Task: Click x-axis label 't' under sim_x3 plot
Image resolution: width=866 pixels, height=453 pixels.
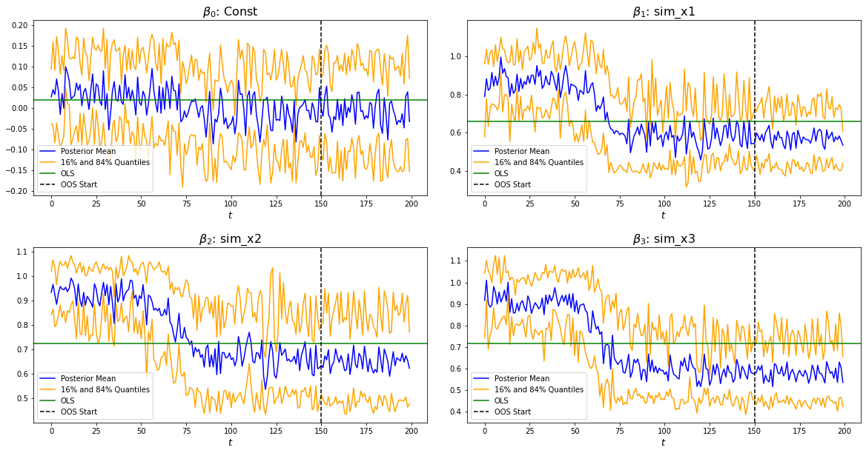Action: pyautogui.click(x=664, y=443)
